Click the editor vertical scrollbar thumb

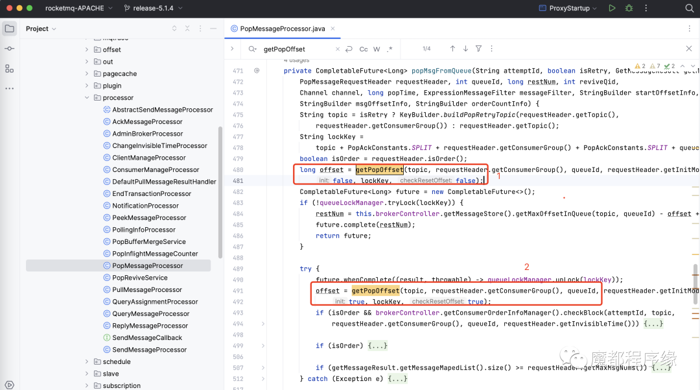[x=695, y=284]
